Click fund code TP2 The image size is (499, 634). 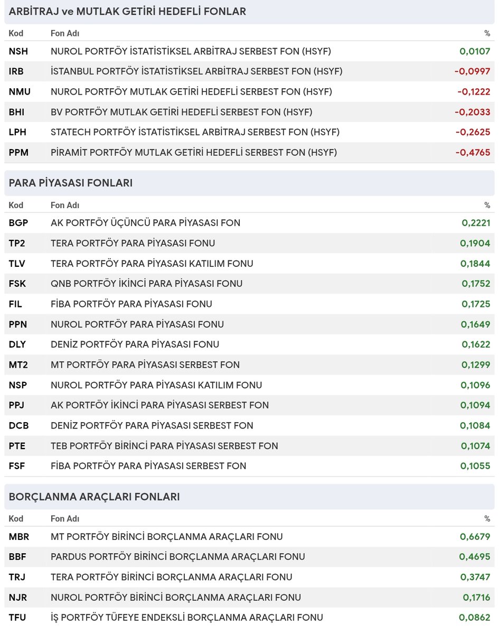(17, 243)
